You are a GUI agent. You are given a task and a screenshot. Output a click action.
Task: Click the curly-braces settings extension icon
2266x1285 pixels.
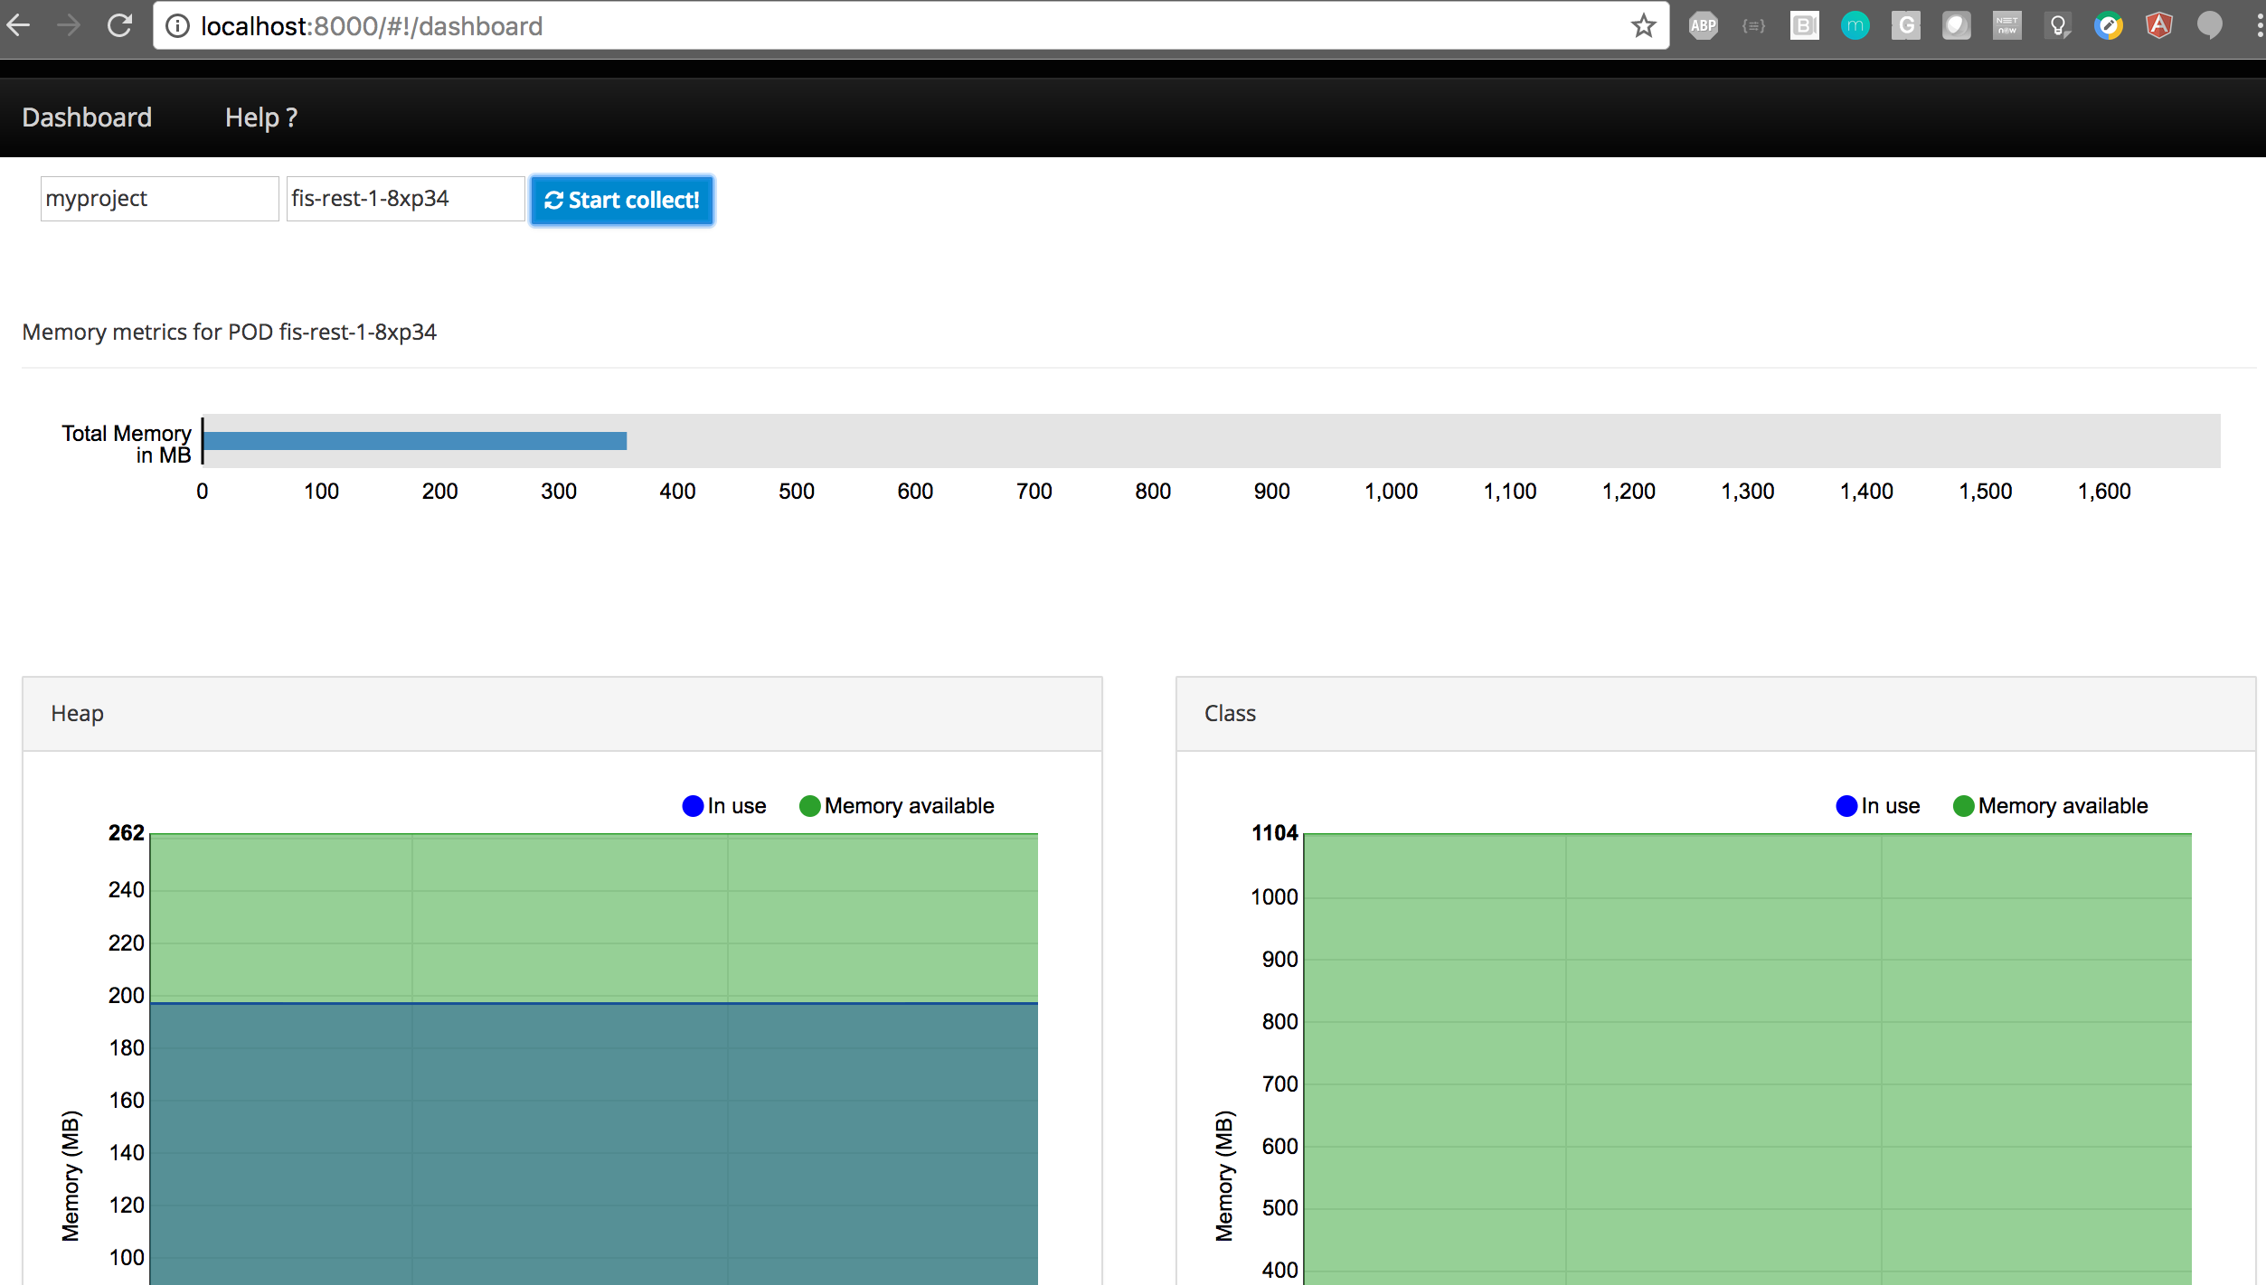[1753, 25]
